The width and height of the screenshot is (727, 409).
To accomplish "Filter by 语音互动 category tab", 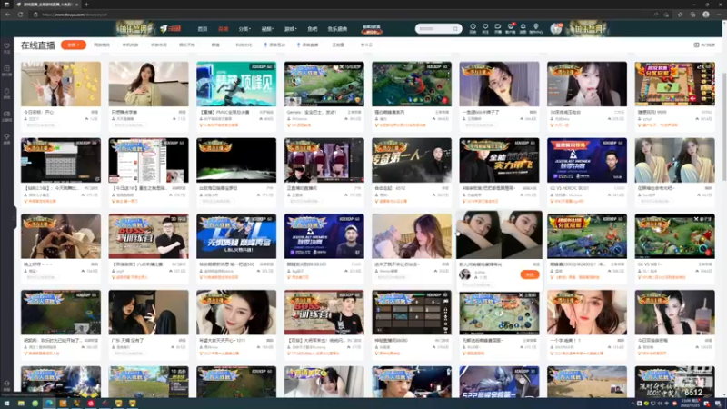I will point(275,45).
